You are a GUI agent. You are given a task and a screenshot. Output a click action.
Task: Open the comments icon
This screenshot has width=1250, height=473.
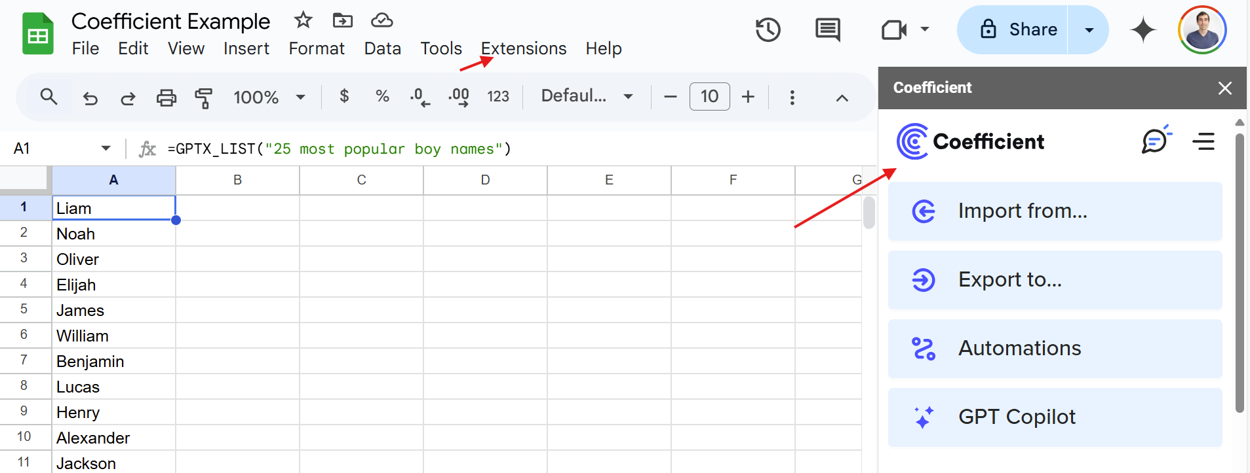827,30
